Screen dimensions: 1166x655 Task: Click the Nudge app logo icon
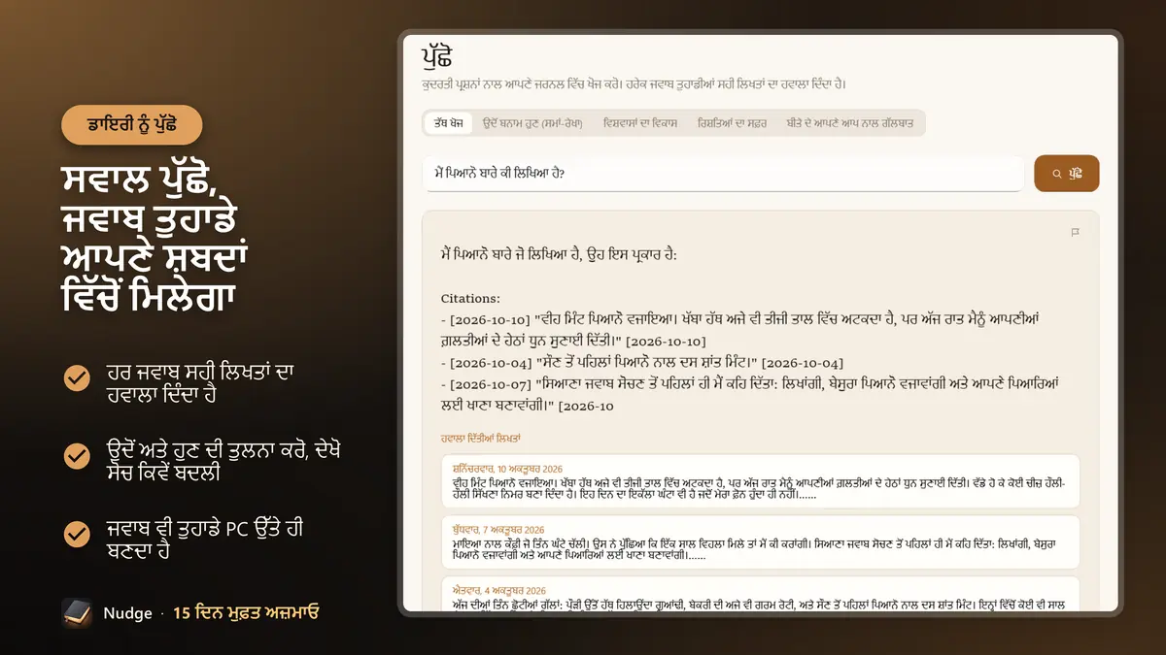tap(77, 612)
